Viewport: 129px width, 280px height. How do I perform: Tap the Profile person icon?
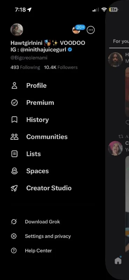14,85
